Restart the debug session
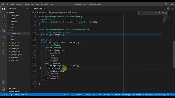175x98 pixels. coord(159,13)
